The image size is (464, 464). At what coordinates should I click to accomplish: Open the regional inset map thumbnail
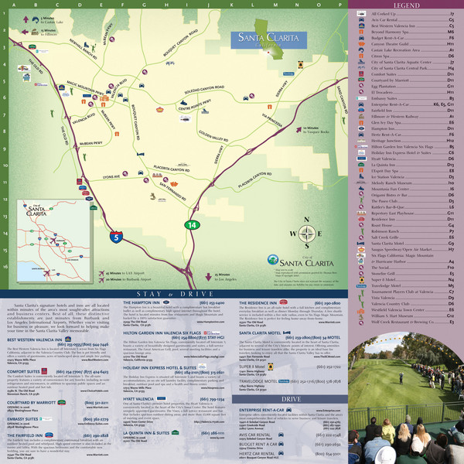click(53, 241)
